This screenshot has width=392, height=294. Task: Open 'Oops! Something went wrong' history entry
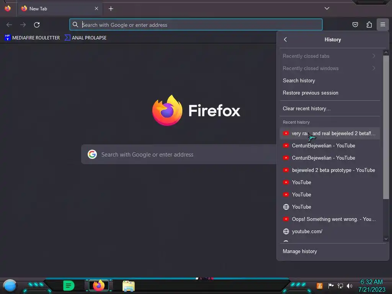(330, 219)
